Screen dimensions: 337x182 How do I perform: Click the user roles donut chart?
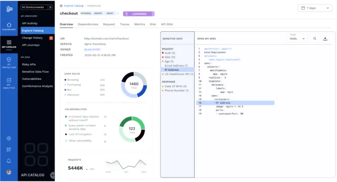click(134, 85)
